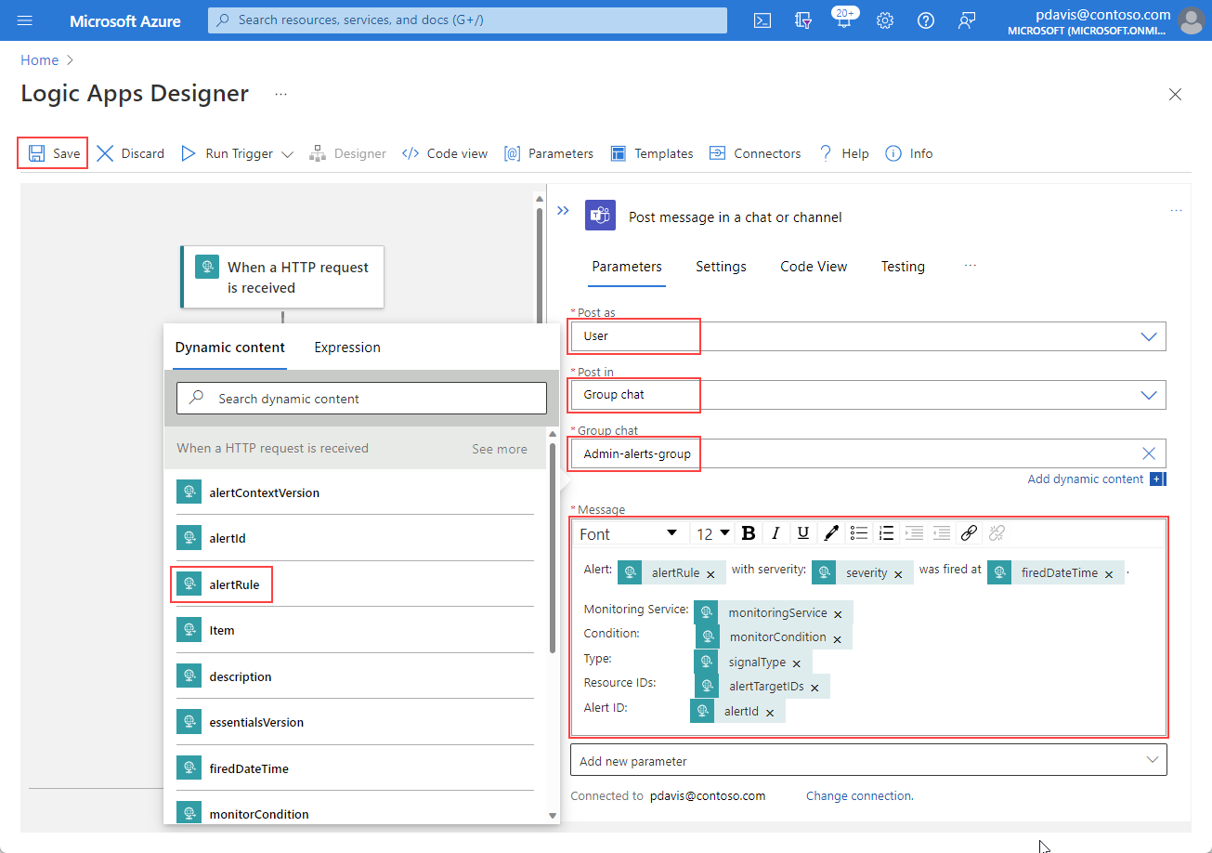Image resolution: width=1212 pixels, height=853 pixels.
Task: Click the remove link icon
Action: coord(997,533)
